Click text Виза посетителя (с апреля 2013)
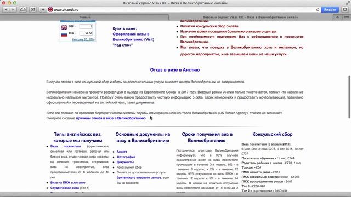The image size is (351, 197). (266, 144)
